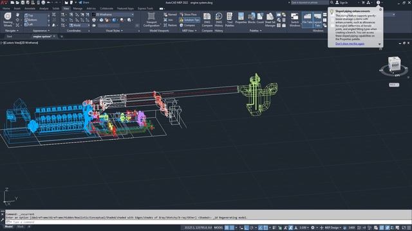
Task: Open the Collaborate ribbon tab
Action: coord(106,8)
